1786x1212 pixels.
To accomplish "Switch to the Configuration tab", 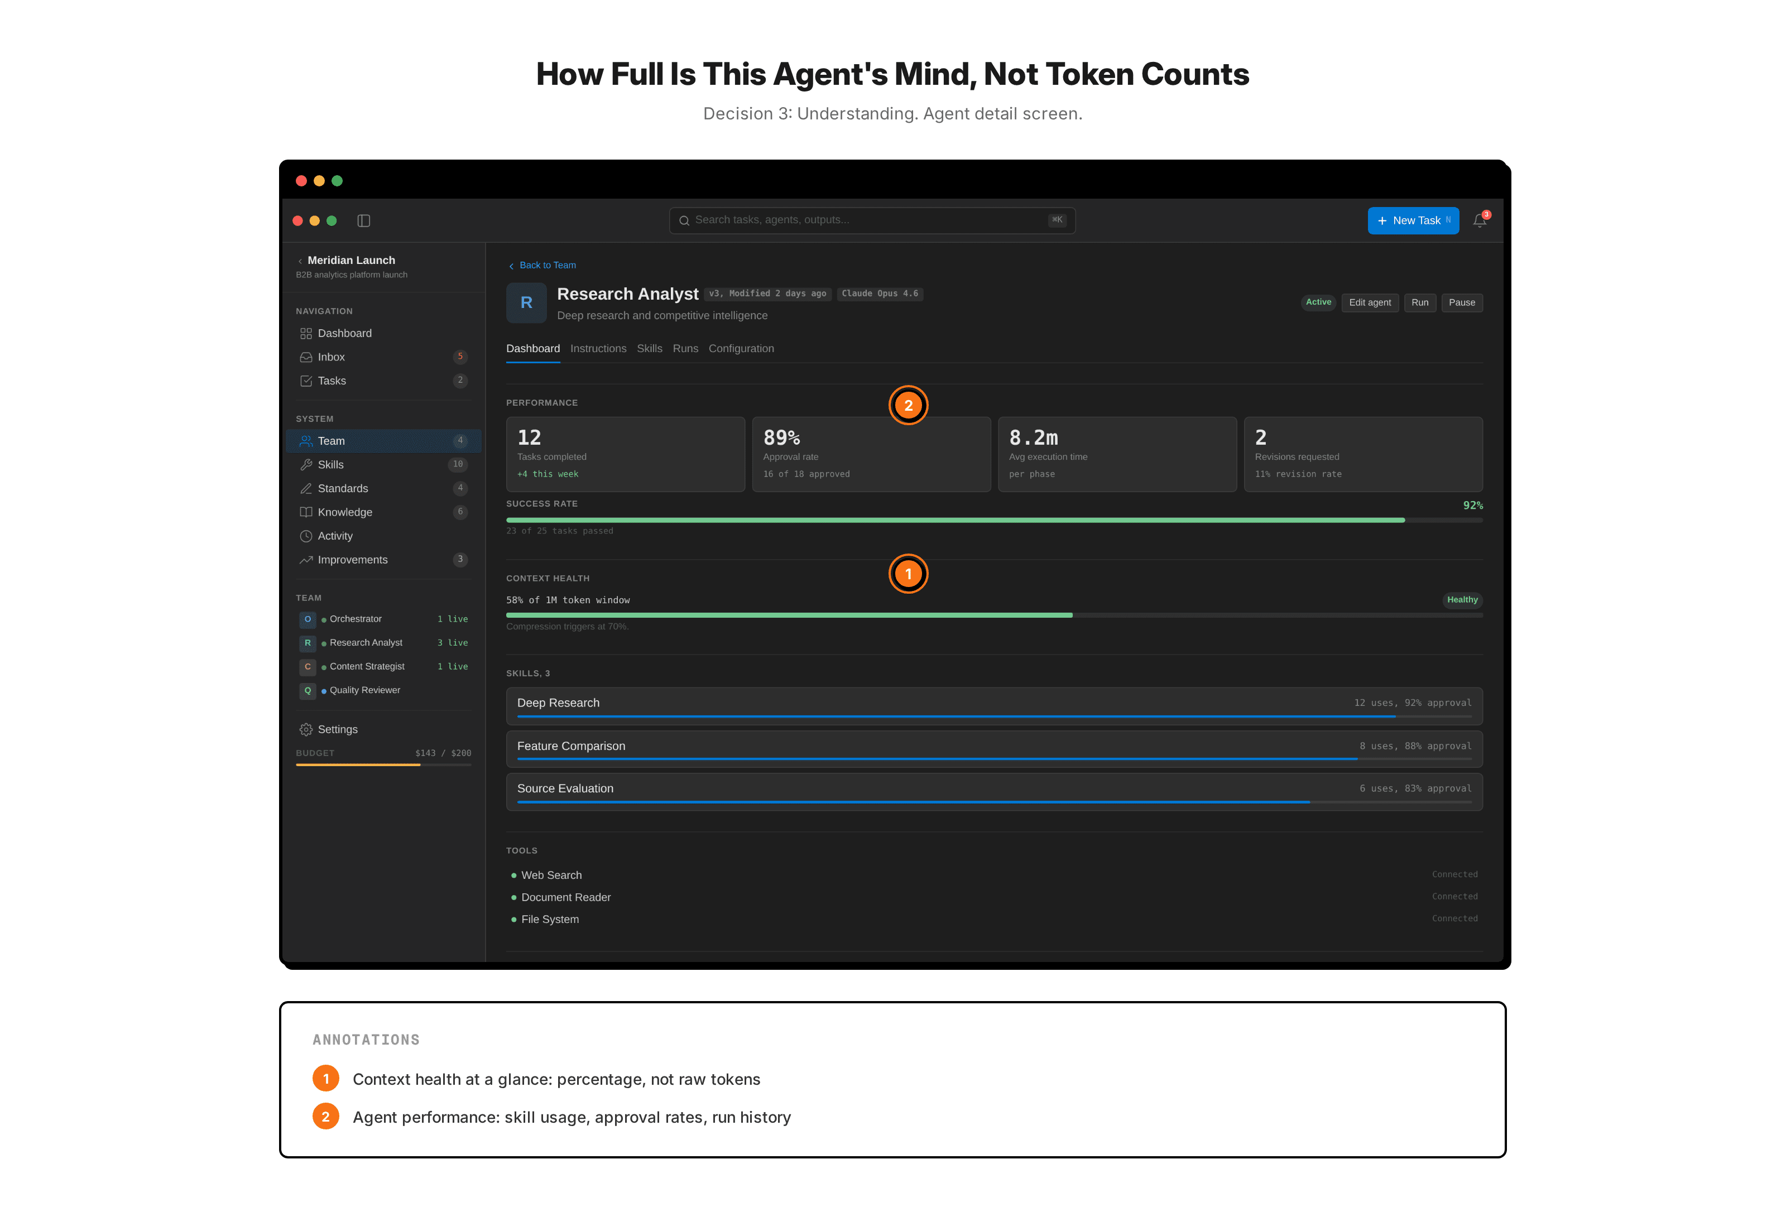I will tap(741, 348).
